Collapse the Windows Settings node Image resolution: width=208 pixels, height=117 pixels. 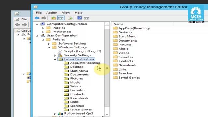pos(49,47)
